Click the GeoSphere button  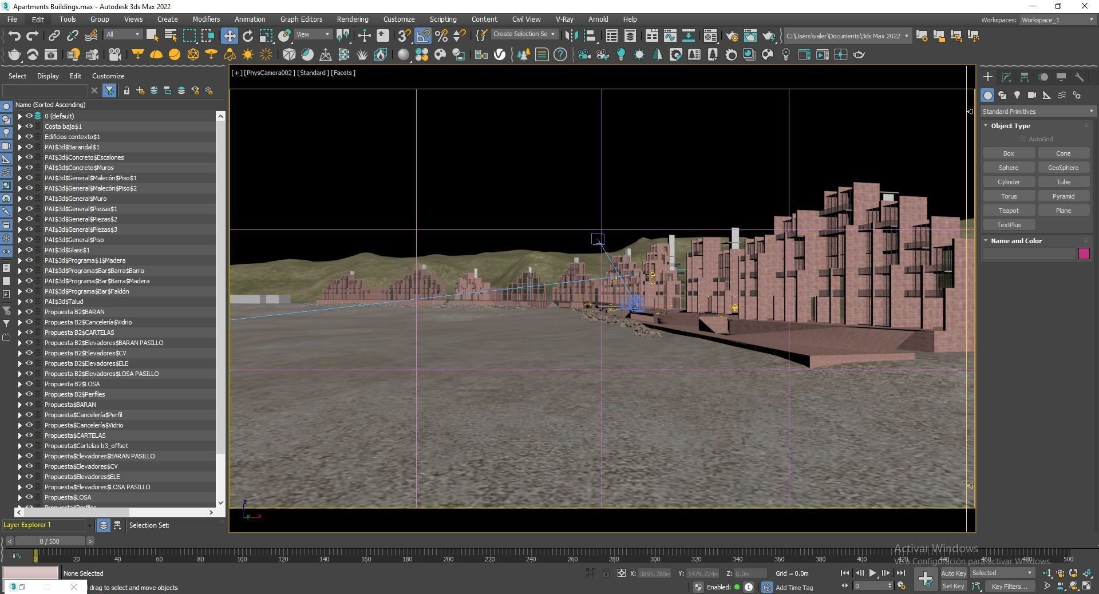pyautogui.click(x=1063, y=168)
